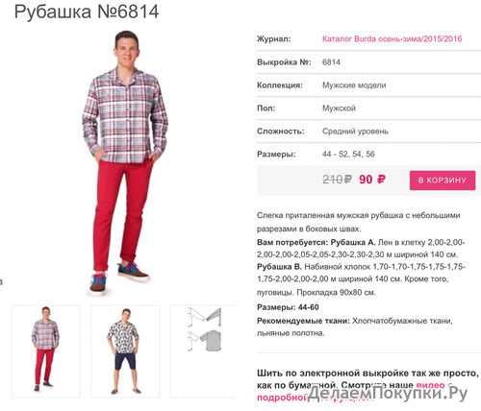Select the technical drawing sketch thumbnail
Image resolution: width=481 pixels, height=411 pixels.
pyautogui.click(x=203, y=351)
